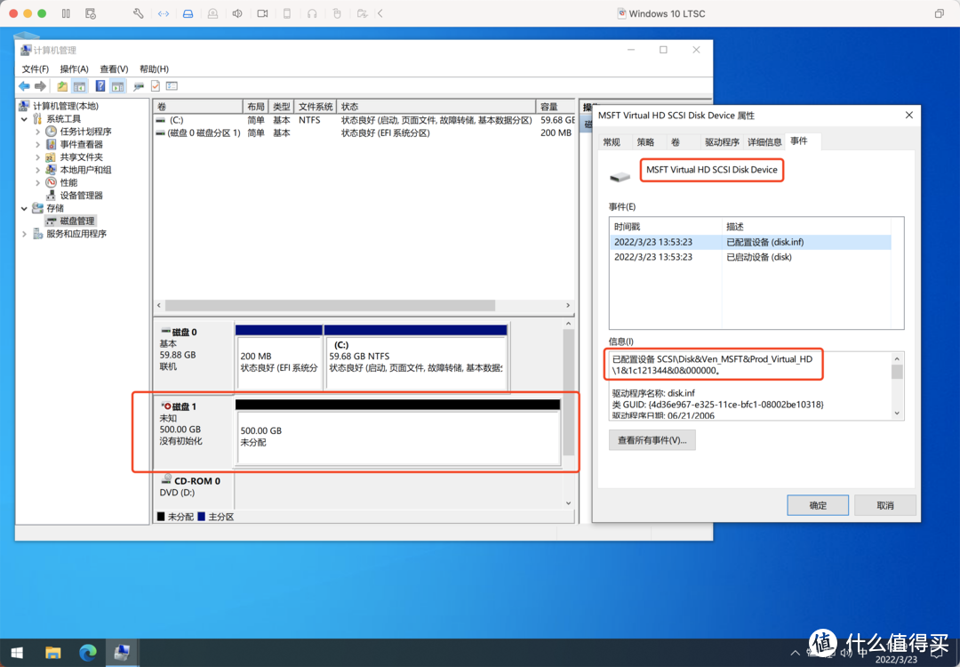Click the shared folder icon in VM toolbar
This screenshot has height=667, width=960.
(x=362, y=13)
